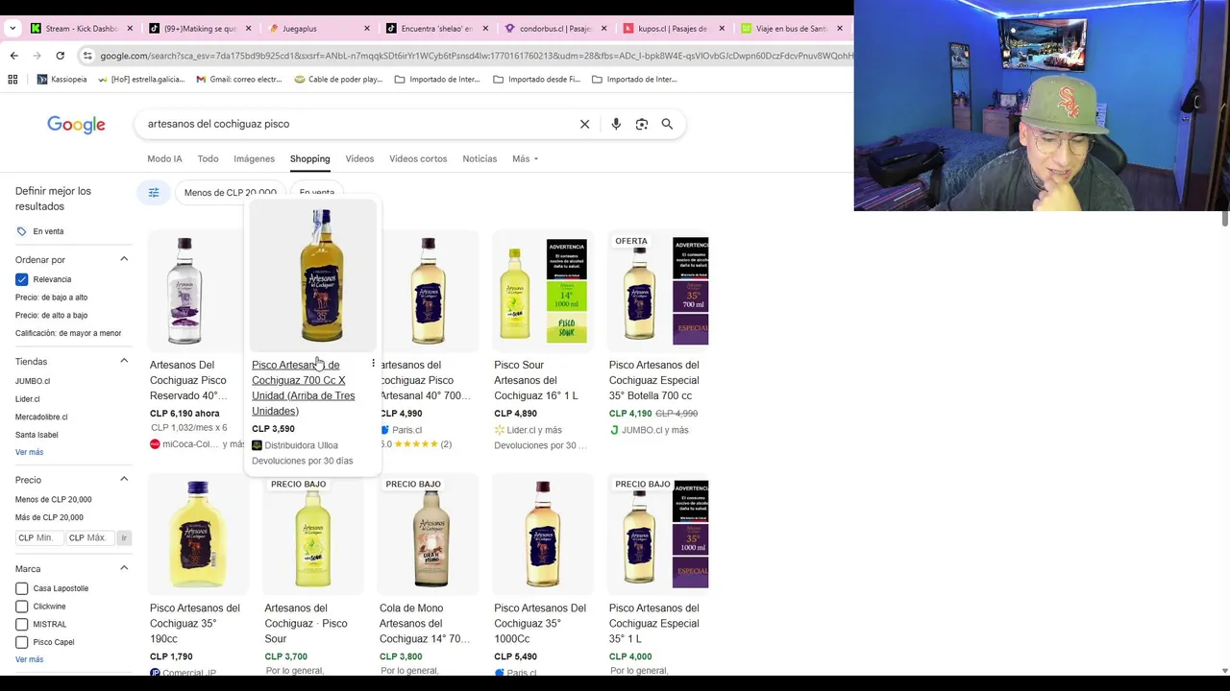Go to Google home via logo
1230x691 pixels.
(x=76, y=125)
